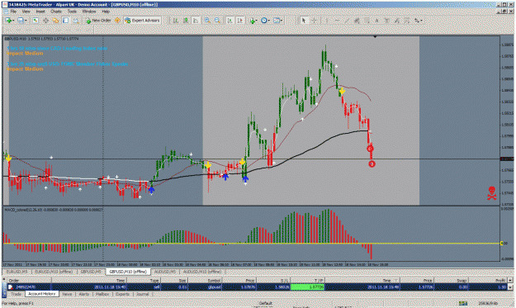
Task: Expand the Arrows tool dropdown
Action: pyautogui.click(x=421, y=21)
